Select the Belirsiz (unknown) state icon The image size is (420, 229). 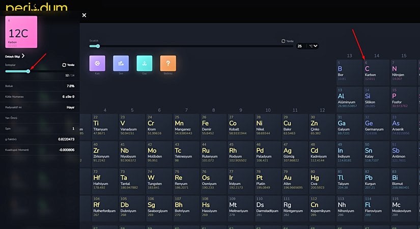pos(168,63)
